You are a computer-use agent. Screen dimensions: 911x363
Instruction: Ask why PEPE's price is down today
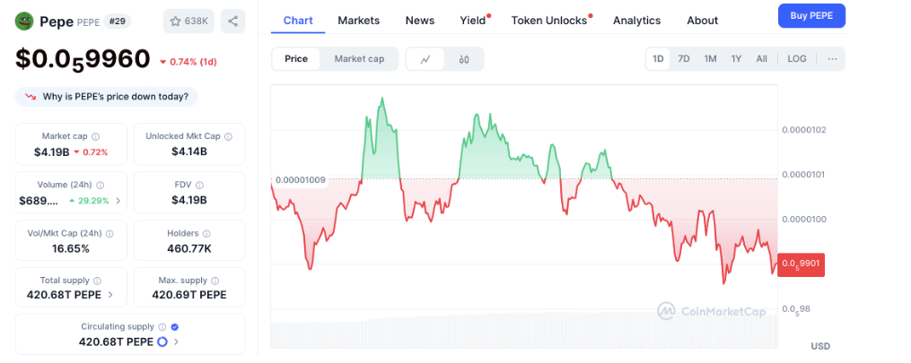point(106,97)
